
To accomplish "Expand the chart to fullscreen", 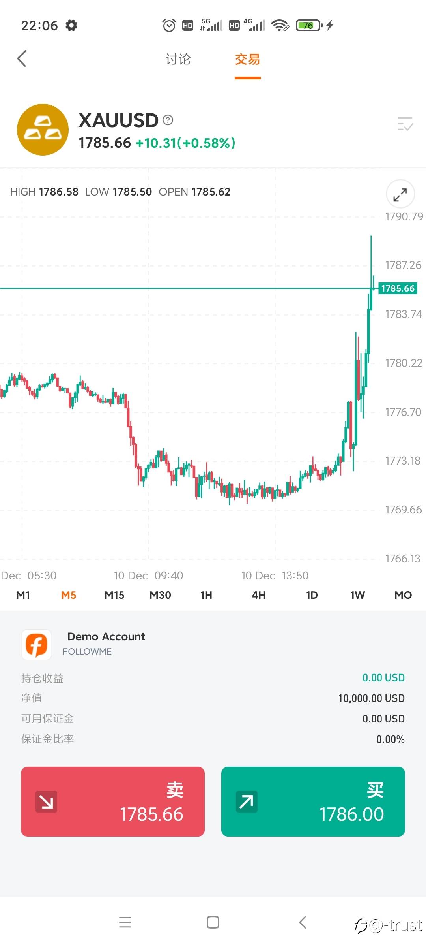I will coord(400,194).
